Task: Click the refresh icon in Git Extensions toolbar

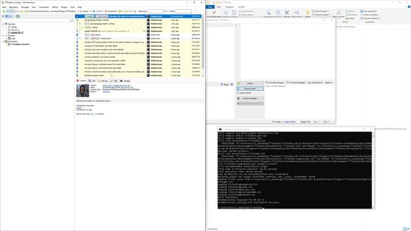Action: (4, 12)
